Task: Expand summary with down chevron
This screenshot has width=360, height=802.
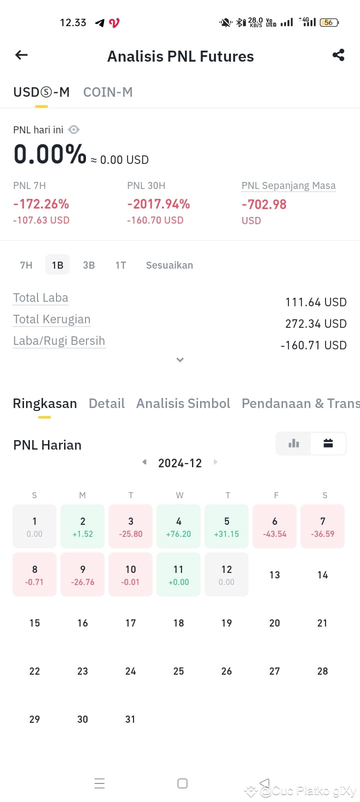Action: tap(180, 359)
